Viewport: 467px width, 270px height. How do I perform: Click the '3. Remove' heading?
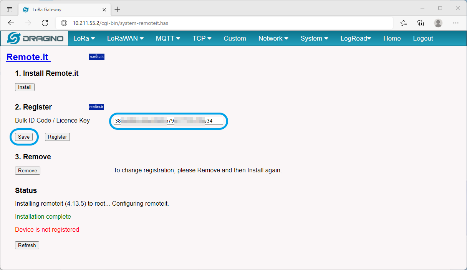33,157
